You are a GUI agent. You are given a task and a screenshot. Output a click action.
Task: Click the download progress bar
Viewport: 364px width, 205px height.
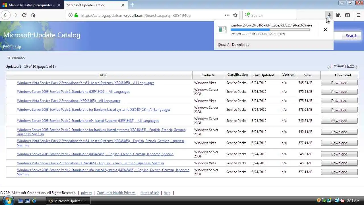[270, 30]
